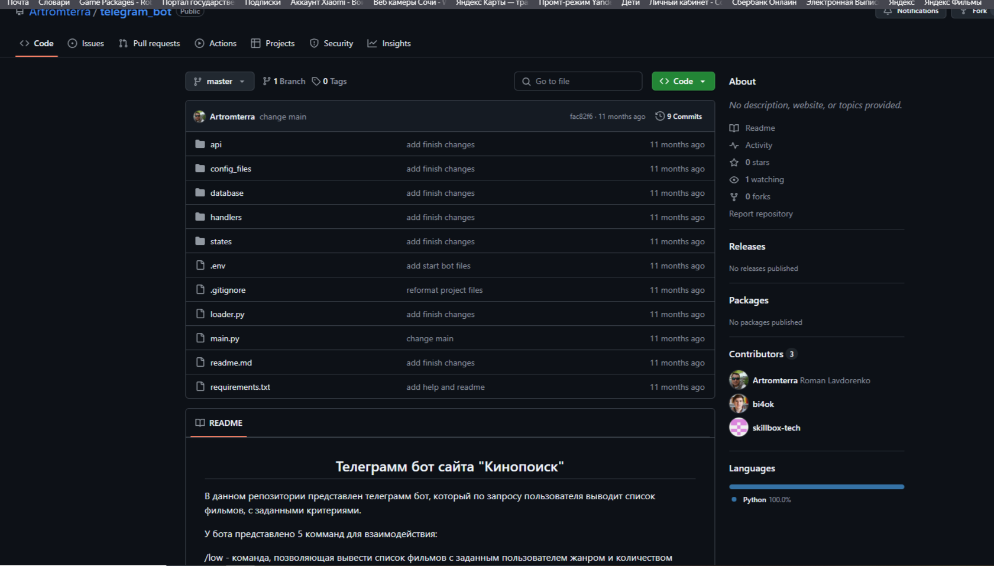The image size is (994, 566).
Task: Click the api folder icon
Action: click(200, 144)
